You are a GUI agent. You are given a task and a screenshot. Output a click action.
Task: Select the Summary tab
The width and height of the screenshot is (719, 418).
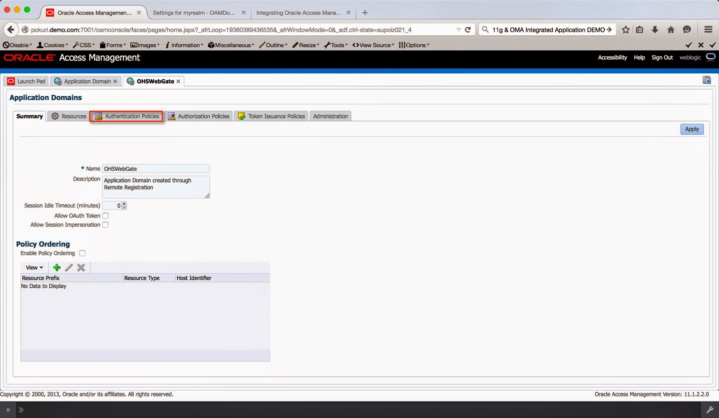pos(29,116)
